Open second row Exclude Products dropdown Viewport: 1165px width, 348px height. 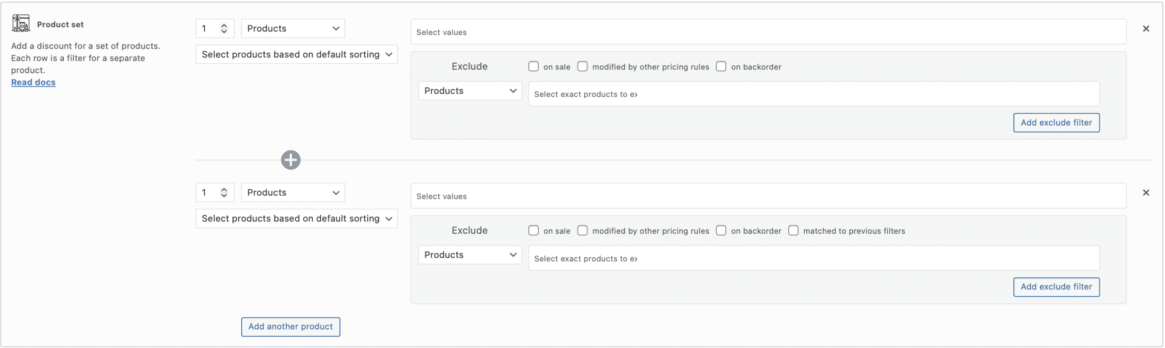click(x=470, y=255)
